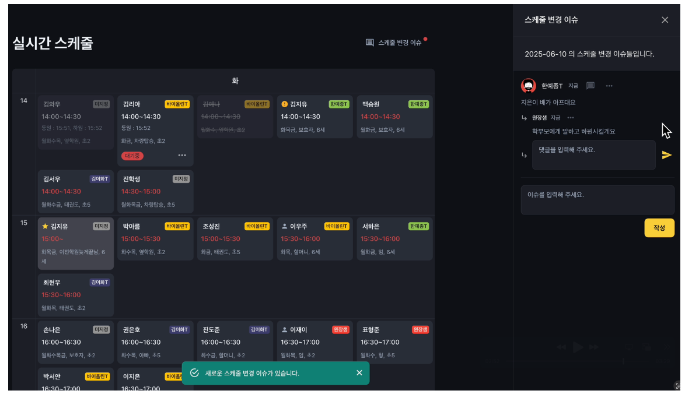Open 김와우's 14:00 schedule card
The image size is (692, 401).
[75, 122]
